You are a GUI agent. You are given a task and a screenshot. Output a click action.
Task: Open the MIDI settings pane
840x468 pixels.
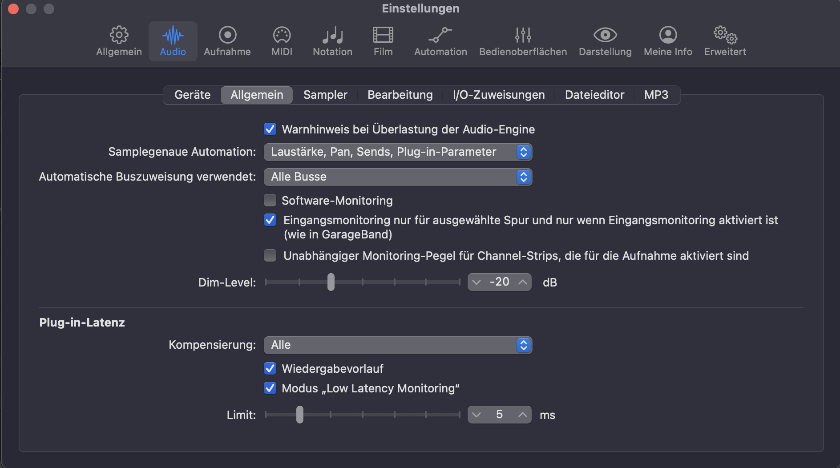click(x=282, y=41)
